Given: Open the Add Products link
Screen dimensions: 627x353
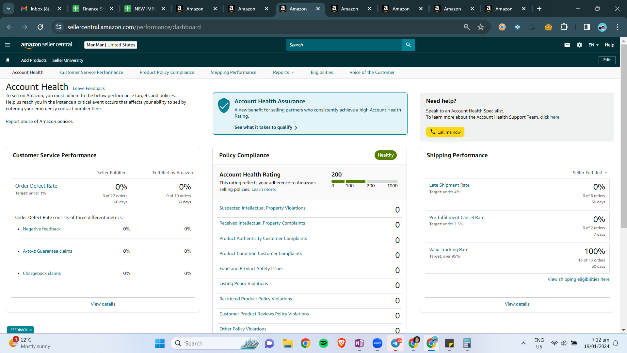Looking at the screenshot, I should click(x=34, y=60).
